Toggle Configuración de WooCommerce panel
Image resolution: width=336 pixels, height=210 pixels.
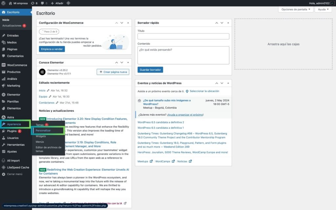pos(128,23)
